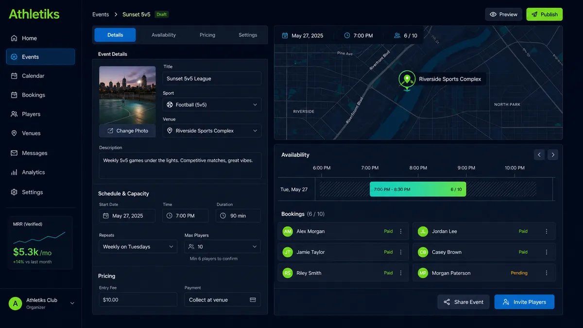Open options menu for Alex Morgan

coord(401,231)
